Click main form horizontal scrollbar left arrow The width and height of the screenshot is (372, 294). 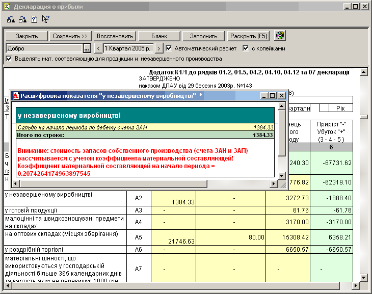pos(8,285)
